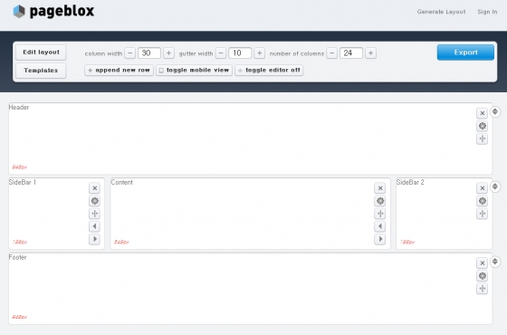Viewport: 507px width, 335px height.
Task: Select the Footer label text
Action: [x=17, y=257]
